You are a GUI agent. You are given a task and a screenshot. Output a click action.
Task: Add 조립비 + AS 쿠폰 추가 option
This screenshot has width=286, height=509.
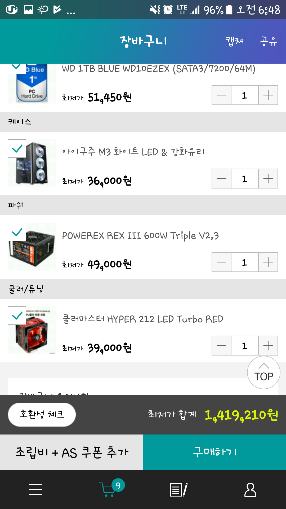(x=71, y=452)
